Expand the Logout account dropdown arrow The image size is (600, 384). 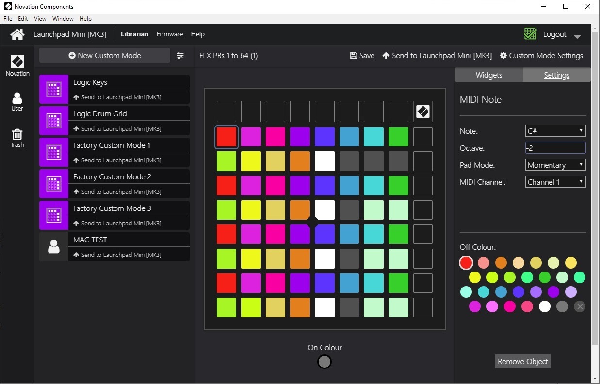(x=577, y=36)
